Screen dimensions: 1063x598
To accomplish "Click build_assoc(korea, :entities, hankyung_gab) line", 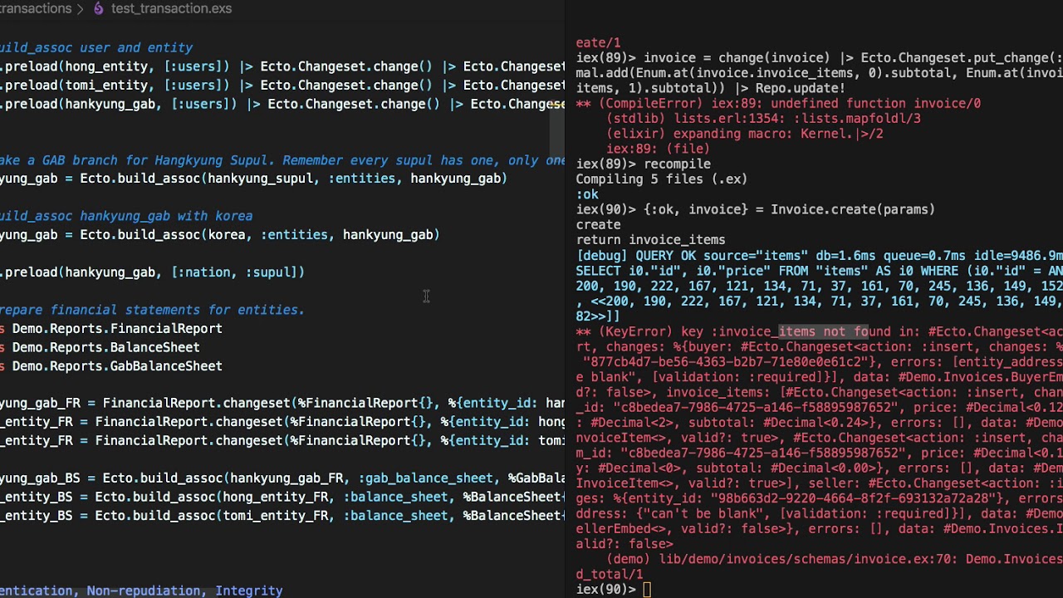I will [x=220, y=235].
